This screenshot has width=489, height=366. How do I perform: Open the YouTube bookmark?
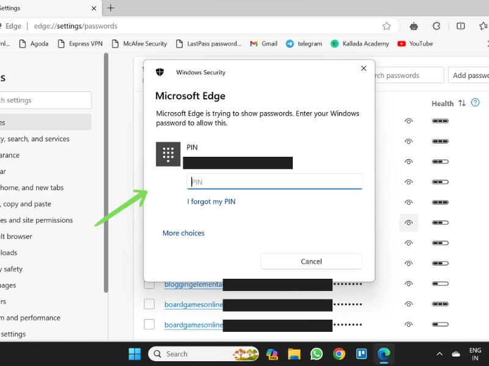[x=415, y=44]
